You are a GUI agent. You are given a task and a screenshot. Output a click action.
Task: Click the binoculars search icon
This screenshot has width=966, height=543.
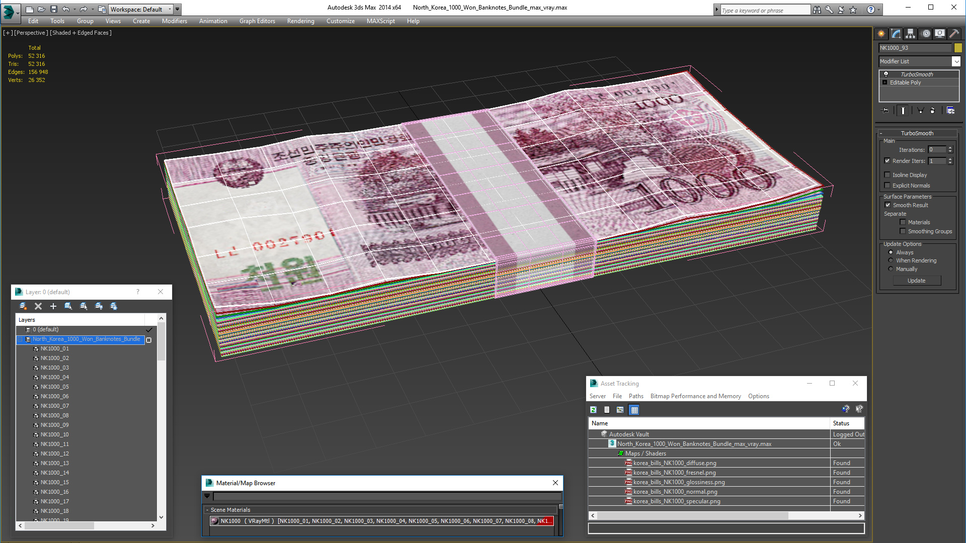tap(817, 10)
